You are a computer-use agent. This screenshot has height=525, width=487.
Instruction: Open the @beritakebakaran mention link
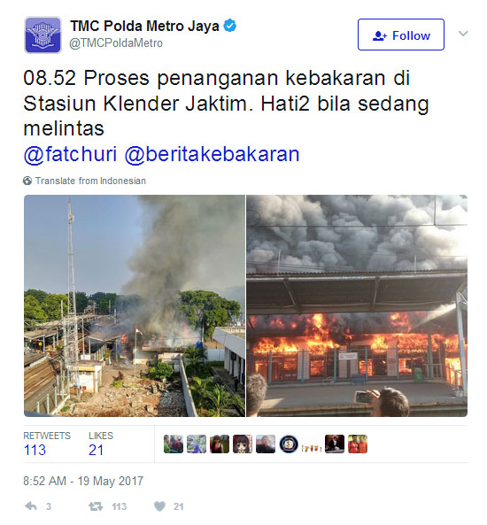212,154
